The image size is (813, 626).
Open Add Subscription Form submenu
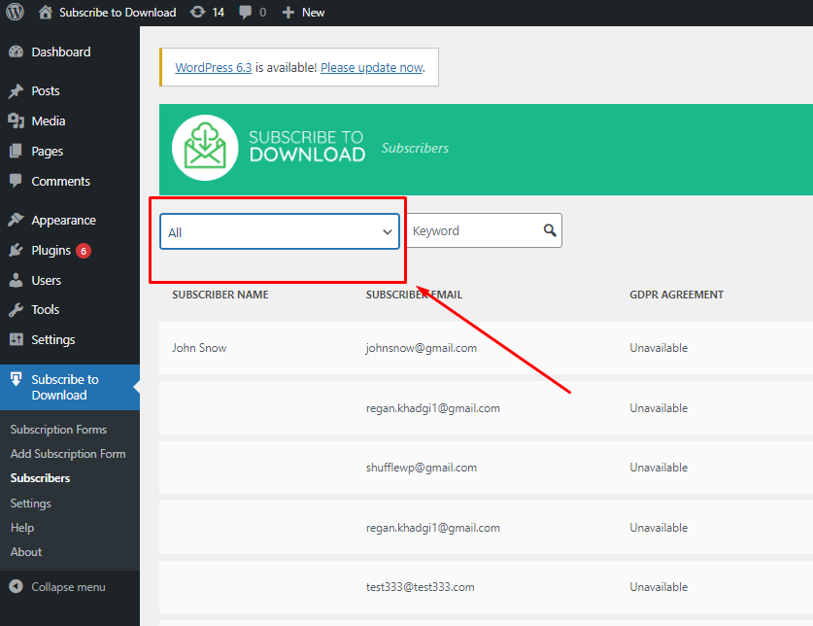point(68,454)
